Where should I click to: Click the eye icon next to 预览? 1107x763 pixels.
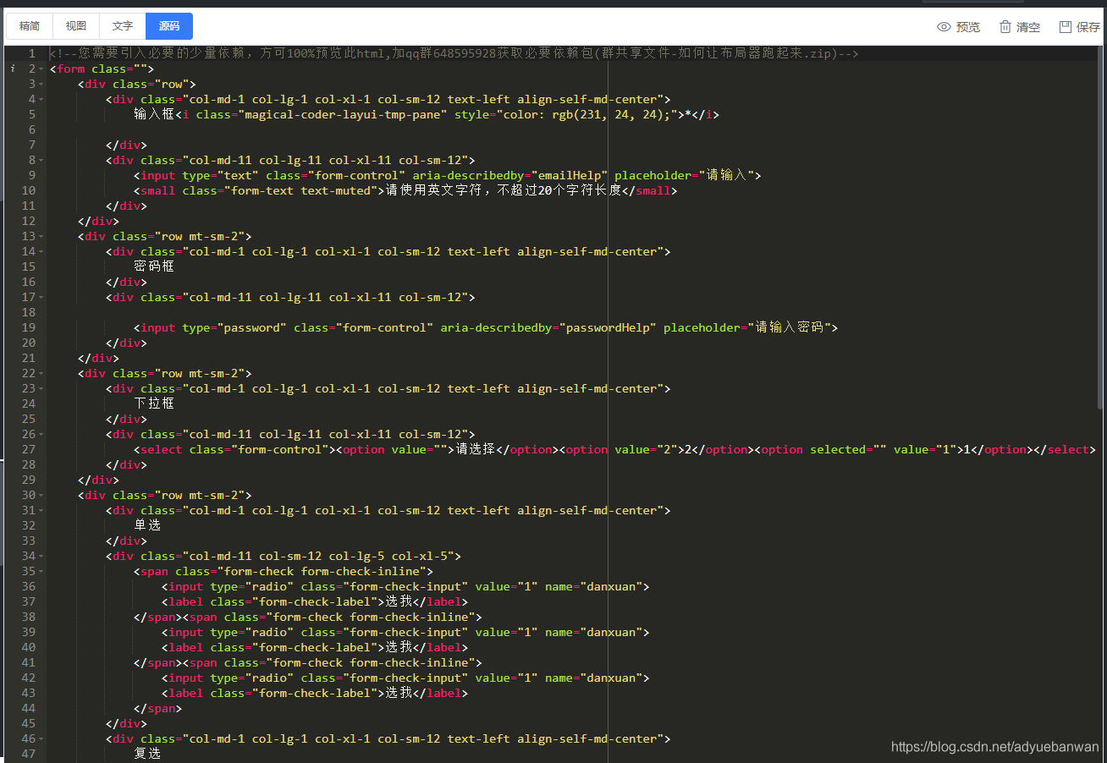[x=944, y=27]
